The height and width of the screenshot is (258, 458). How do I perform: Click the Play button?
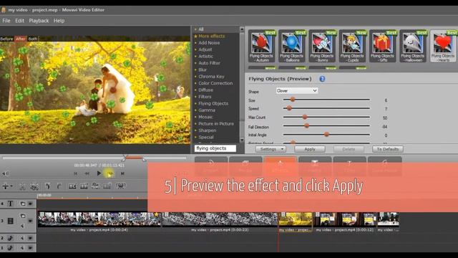[x=99, y=173]
